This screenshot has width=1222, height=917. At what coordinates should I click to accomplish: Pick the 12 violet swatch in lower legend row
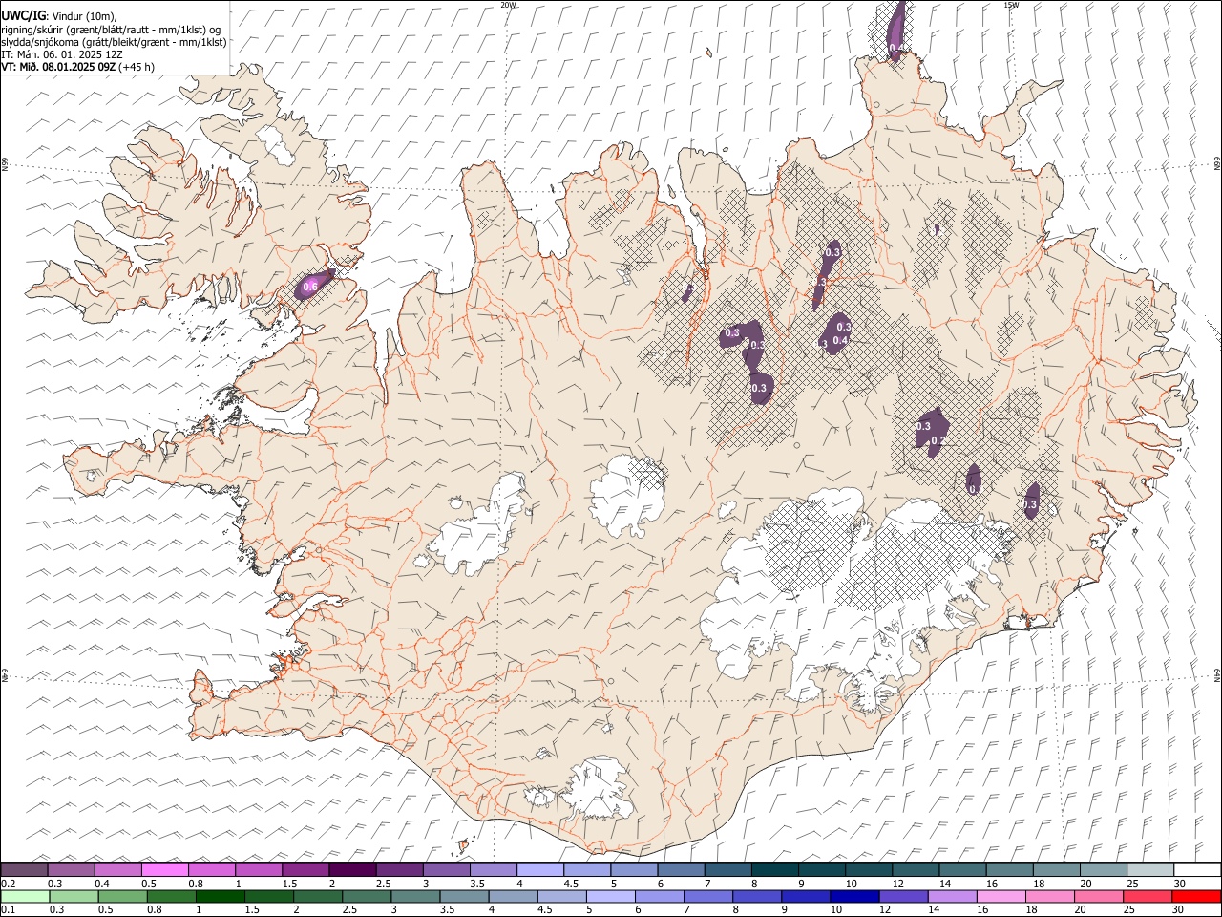click(x=903, y=896)
